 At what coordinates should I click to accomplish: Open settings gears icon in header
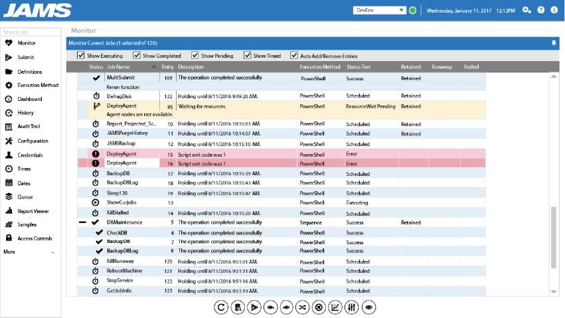[x=526, y=10]
